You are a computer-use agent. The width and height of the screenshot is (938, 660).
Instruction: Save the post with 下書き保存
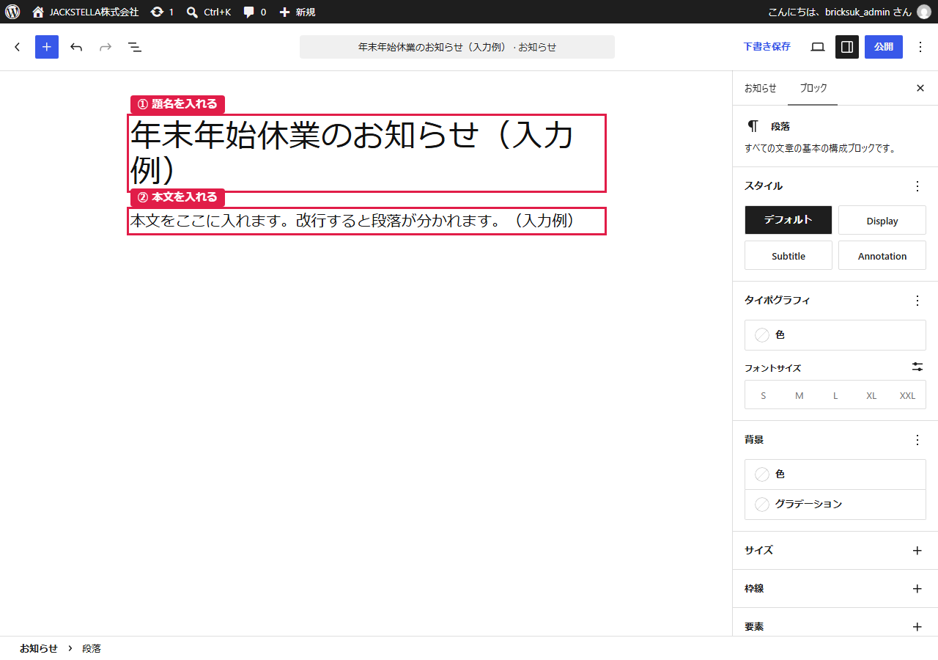pos(767,47)
